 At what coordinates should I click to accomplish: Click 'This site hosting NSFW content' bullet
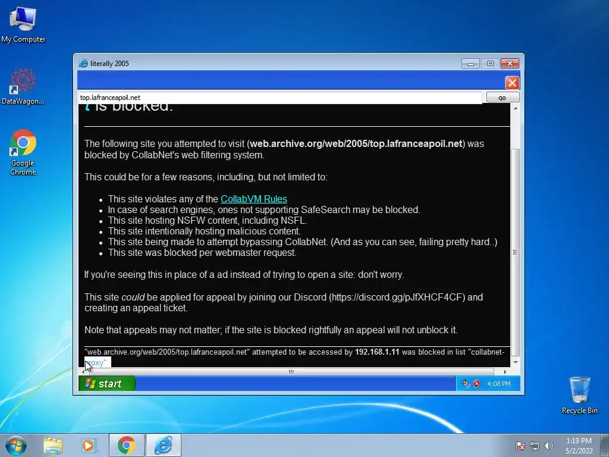208,220
